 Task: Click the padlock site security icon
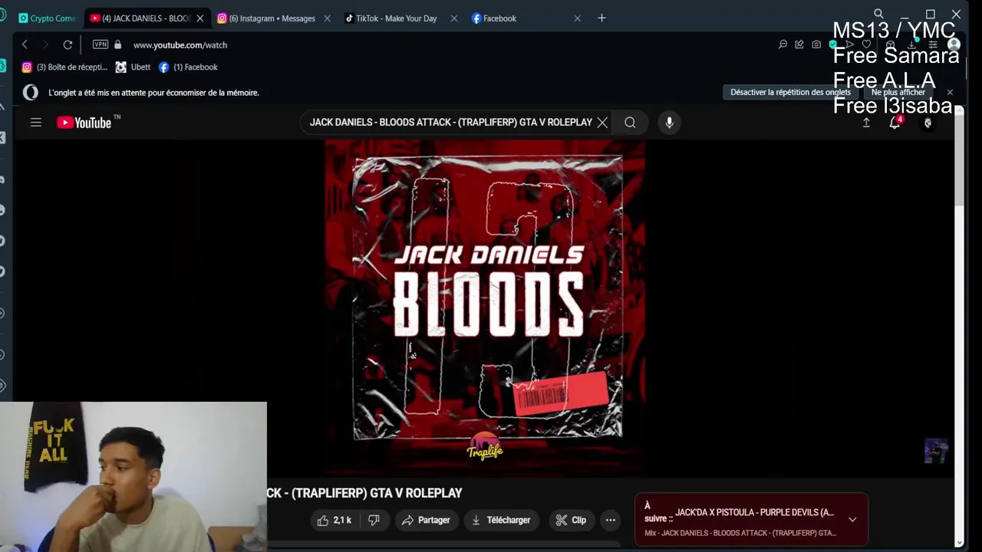tap(118, 44)
